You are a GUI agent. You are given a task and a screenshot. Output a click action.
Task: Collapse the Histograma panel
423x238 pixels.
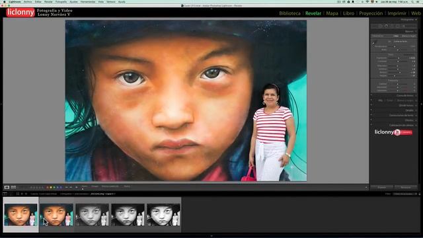coord(416,20)
